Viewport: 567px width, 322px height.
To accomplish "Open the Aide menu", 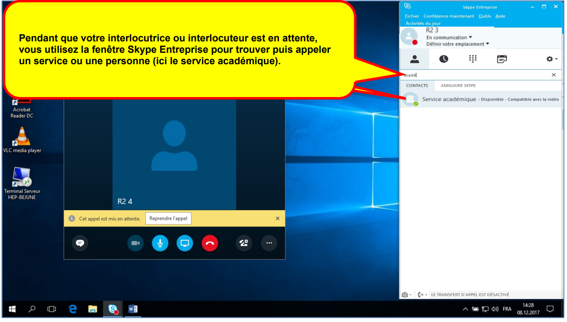I will pyautogui.click(x=500, y=16).
